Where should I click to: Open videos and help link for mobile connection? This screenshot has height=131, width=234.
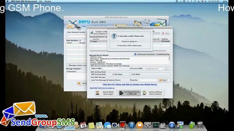[x=130, y=84]
